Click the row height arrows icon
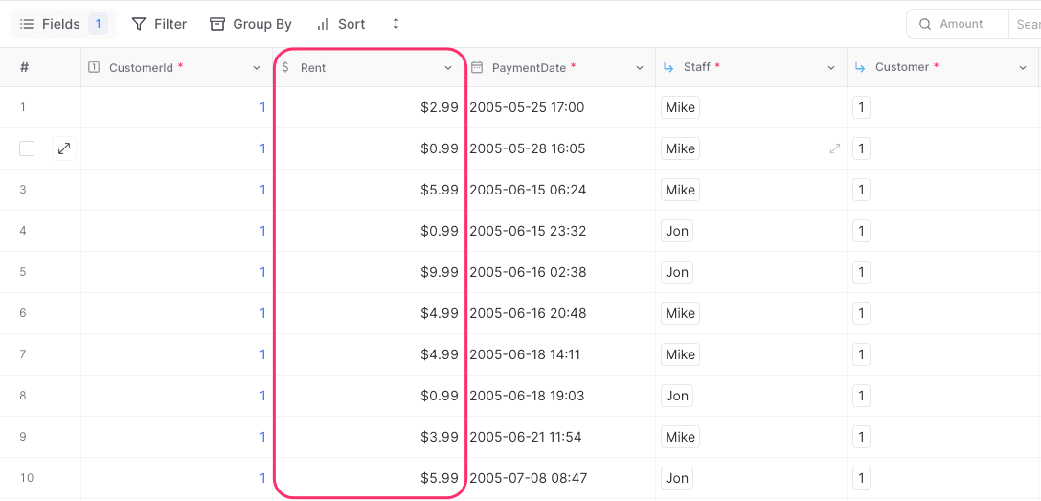Screen dimensions: 1041x501 [x=396, y=24]
